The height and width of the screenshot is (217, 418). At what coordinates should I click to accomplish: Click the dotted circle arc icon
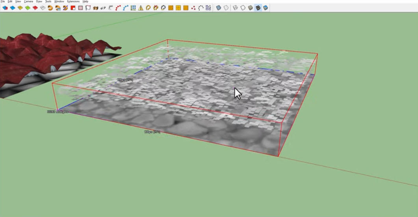click(x=201, y=7)
